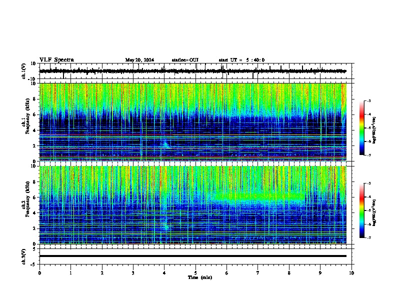The width and height of the screenshot is (396, 306).
Task: Click the ch.1 voltage waveform trace
Action: pos(193,71)
